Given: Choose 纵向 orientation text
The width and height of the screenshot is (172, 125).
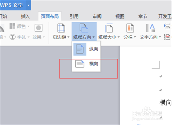Looking at the screenshot, I should click(94, 49).
